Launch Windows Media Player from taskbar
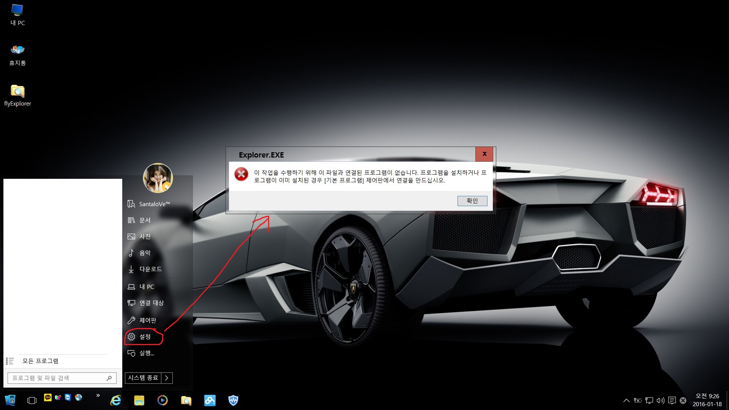Viewport: 729px width, 410px height. pyautogui.click(x=163, y=400)
